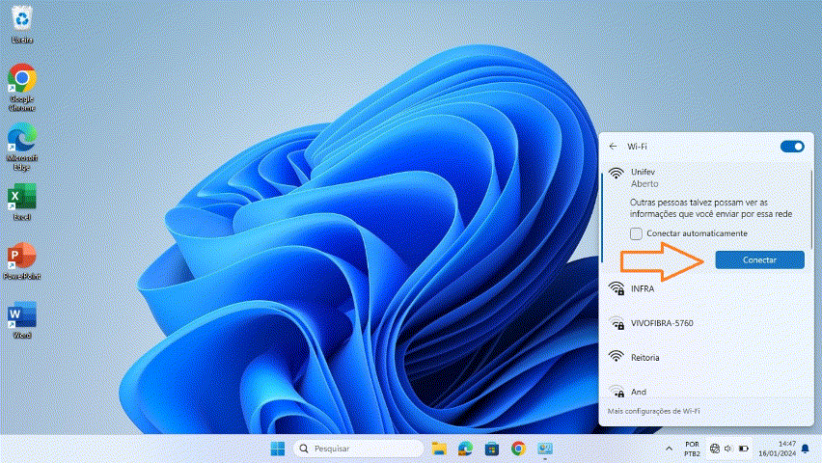The image size is (822, 463).
Task: Check Conectar automaticamente box
Action: [636, 233]
